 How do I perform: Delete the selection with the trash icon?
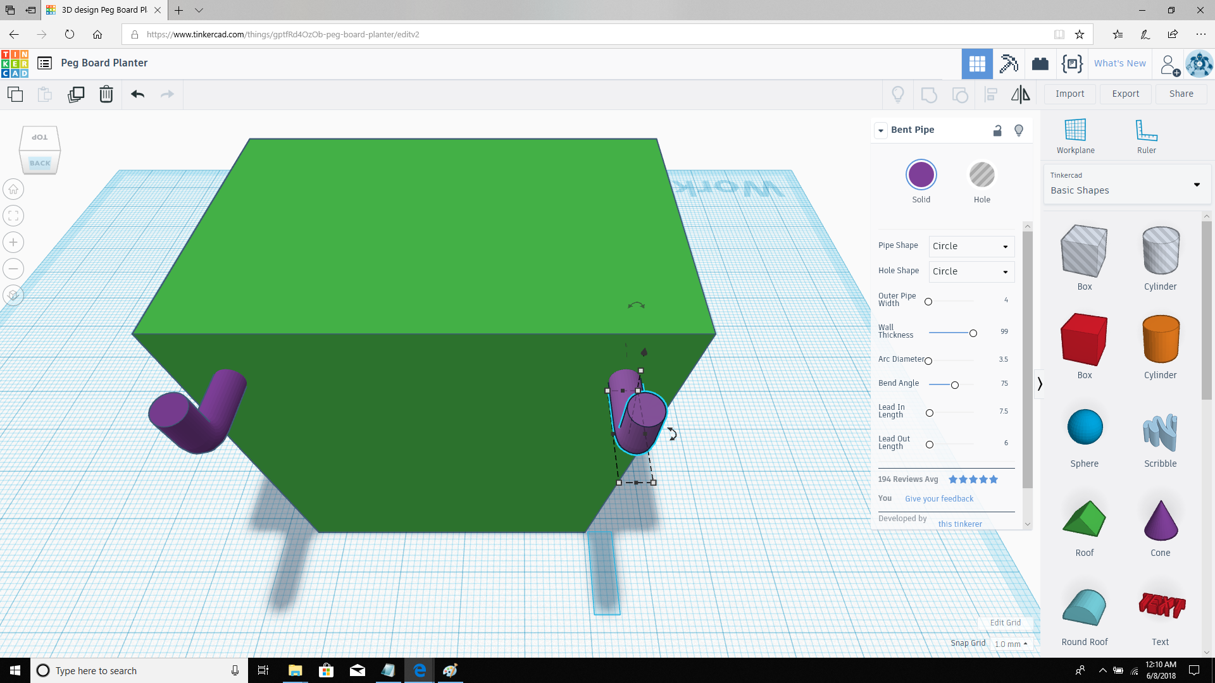pyautogui.click(x=106, y=94)
